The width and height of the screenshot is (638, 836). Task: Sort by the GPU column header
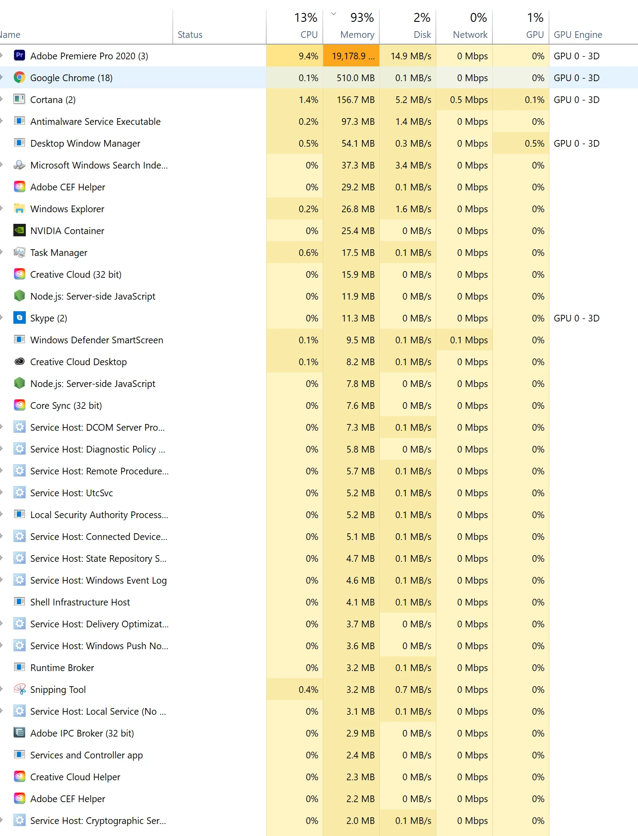[521, 27]
